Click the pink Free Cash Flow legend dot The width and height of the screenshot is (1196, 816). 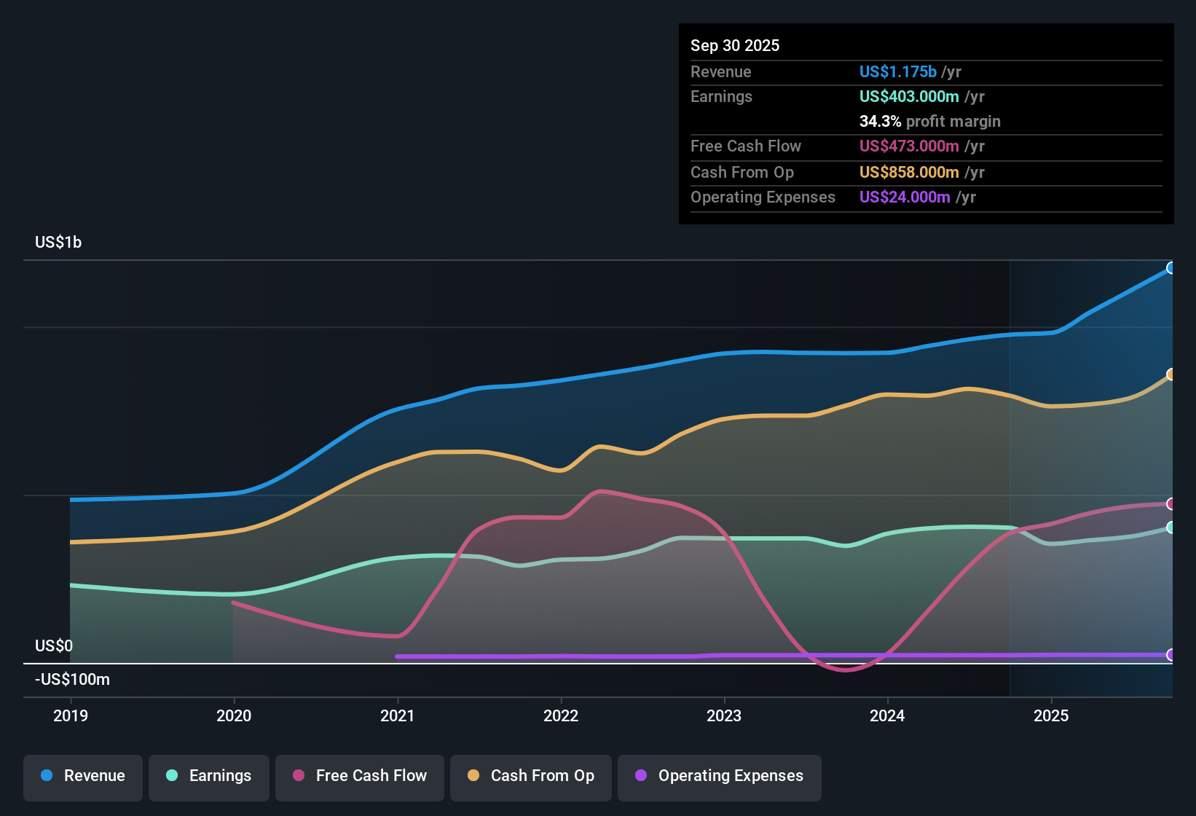[298, 776]
